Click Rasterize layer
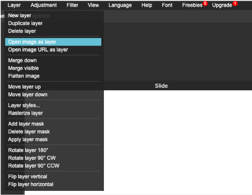Screen dimensions: 252x195 [25, 113]
